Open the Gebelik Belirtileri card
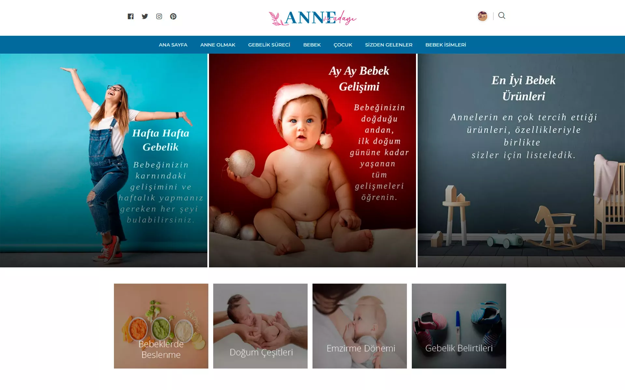 pyautogui.click(x=459, y=326)
